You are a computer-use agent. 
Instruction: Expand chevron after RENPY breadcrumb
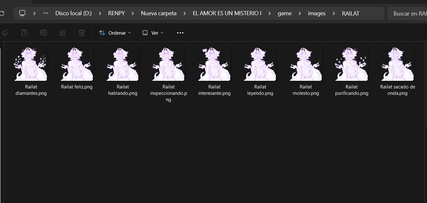click(x=133, y=13)
